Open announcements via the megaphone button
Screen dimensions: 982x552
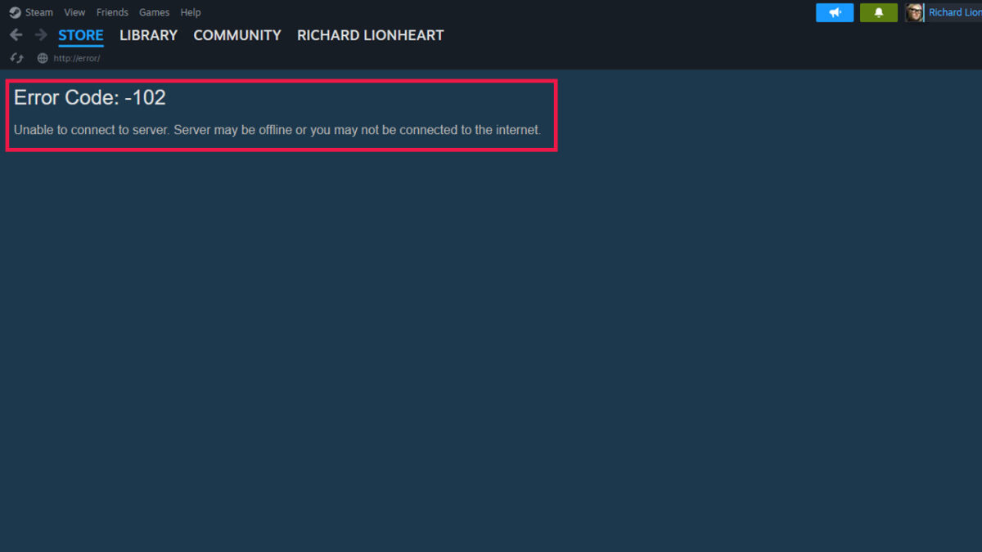tap(835, 12)
